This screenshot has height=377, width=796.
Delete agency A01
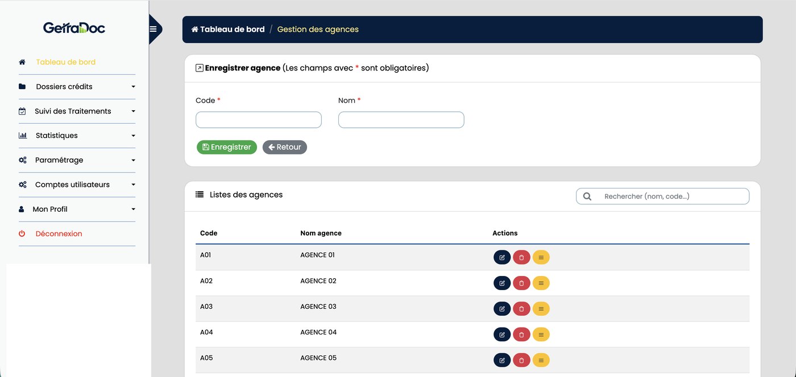coord(521,258)
